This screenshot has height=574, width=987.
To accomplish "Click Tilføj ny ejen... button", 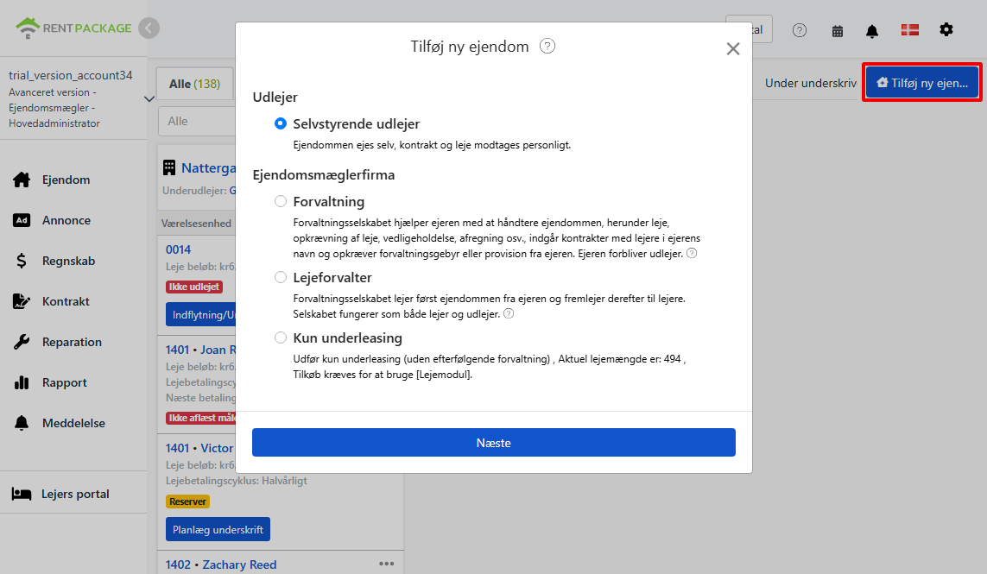I will tap(922, 83).
